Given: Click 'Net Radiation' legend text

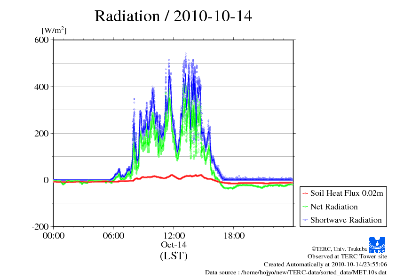Looking at the screenshot, I should (334, 207).
